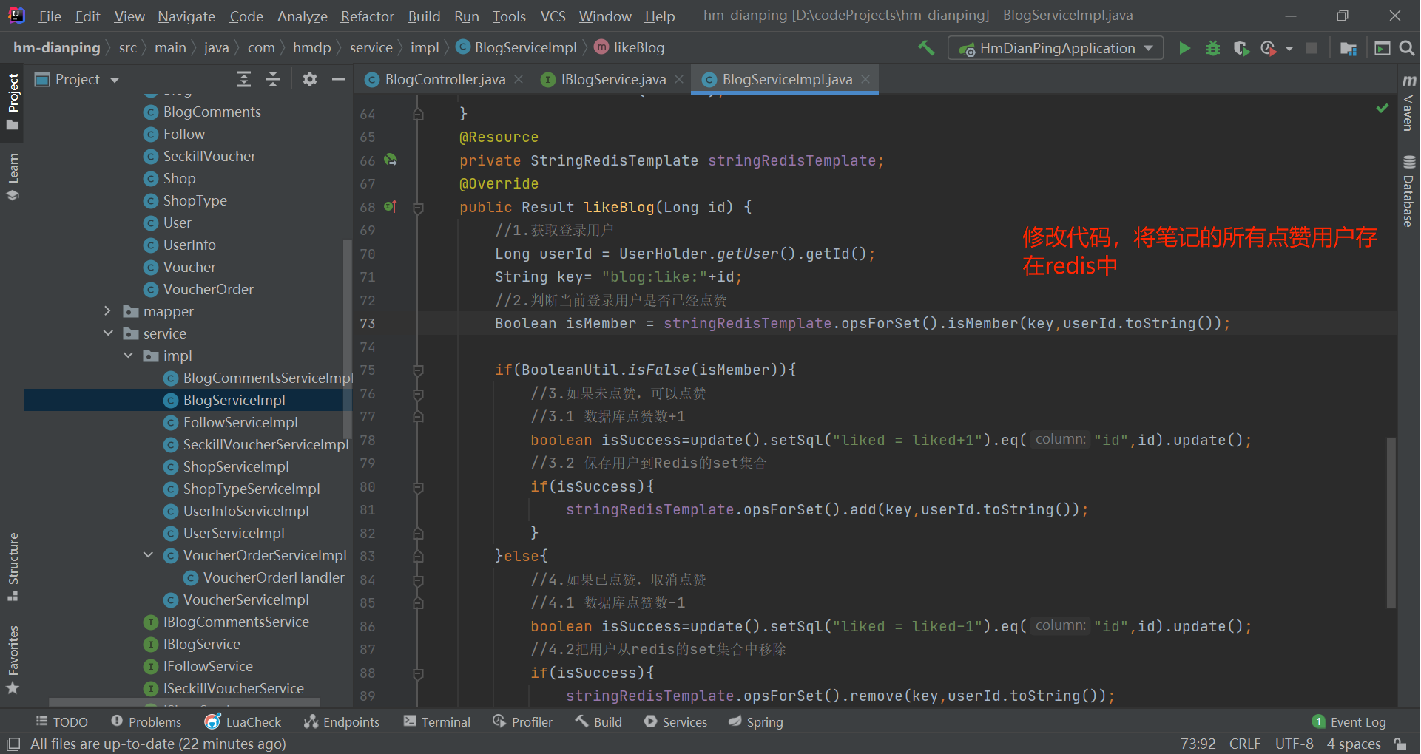Close the BlogServiceImpl.java tab
Viewport: 1421px width, 754px height.
click(865, 79)
